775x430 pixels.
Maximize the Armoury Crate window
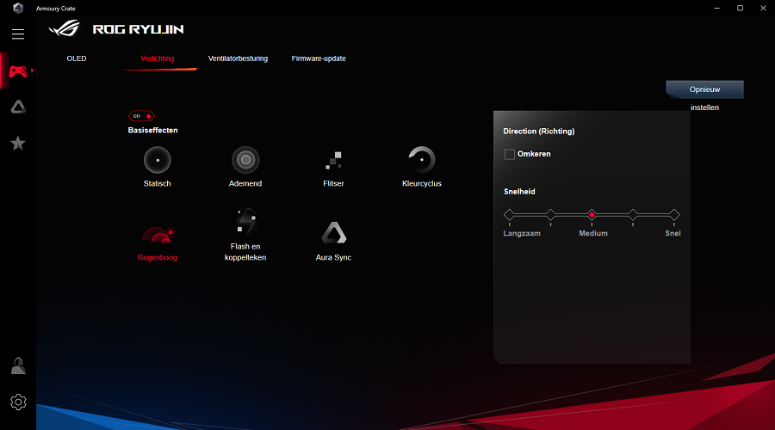click(x=740, y=8)
